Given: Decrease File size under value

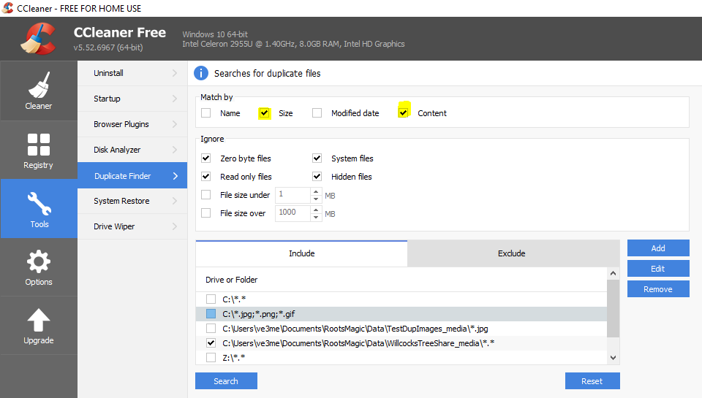Looking at the screenshot, I should coord(316,199).
